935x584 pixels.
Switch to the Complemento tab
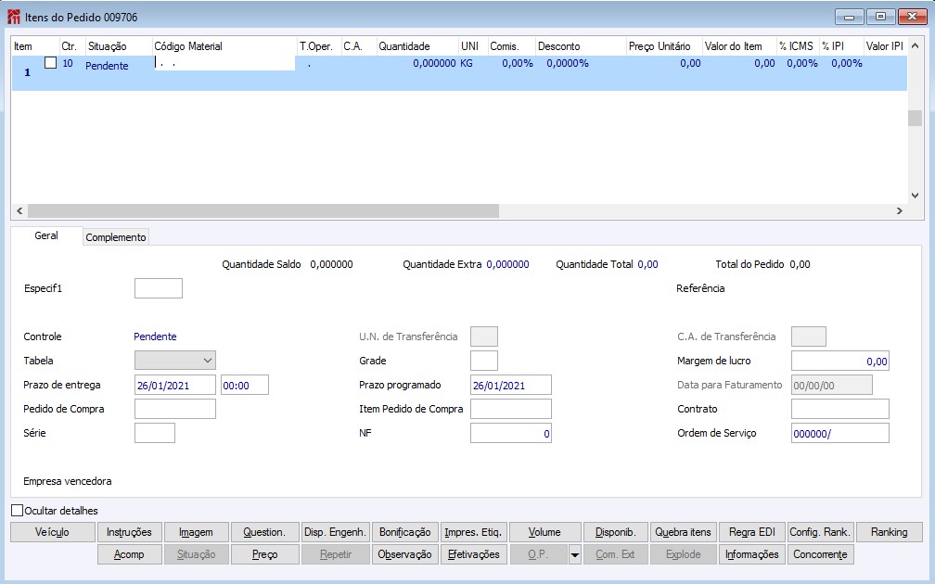coord(116,237)
